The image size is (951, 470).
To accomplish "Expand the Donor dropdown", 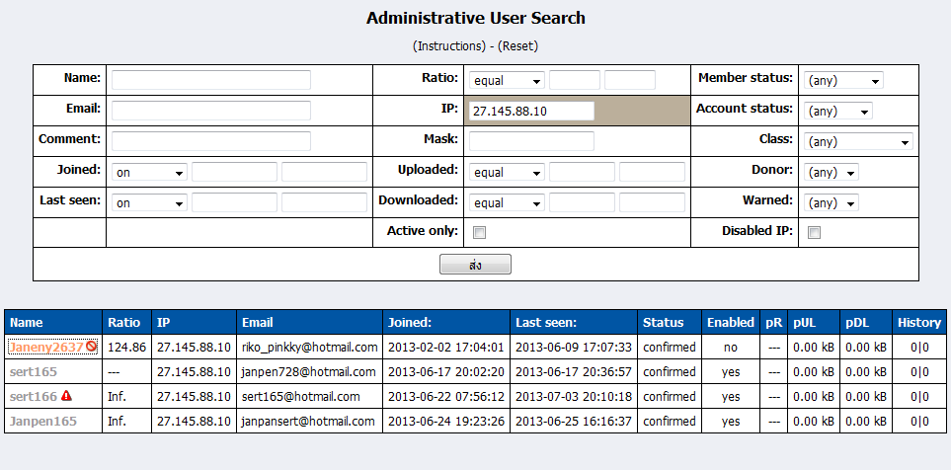I will point(831,172).
